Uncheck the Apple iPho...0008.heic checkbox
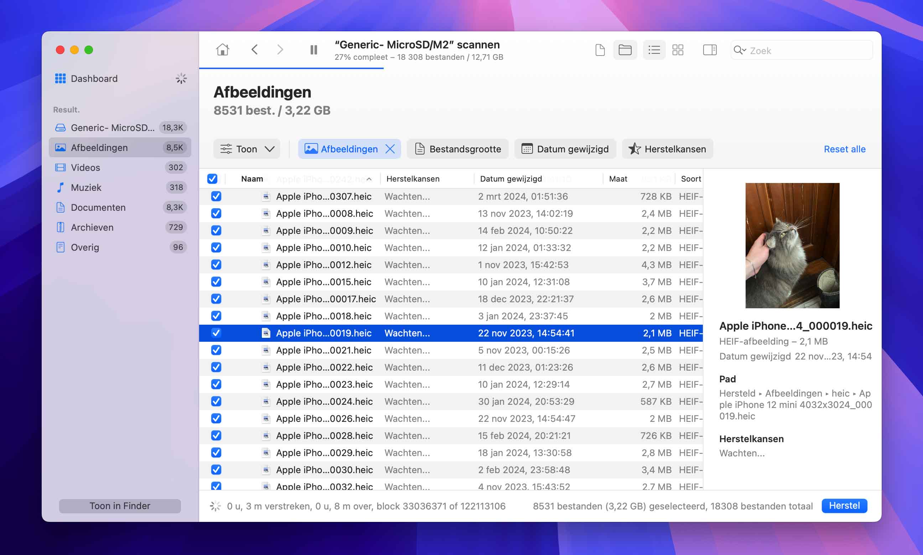This screenshot has width=923, height=555. [216, 213]
